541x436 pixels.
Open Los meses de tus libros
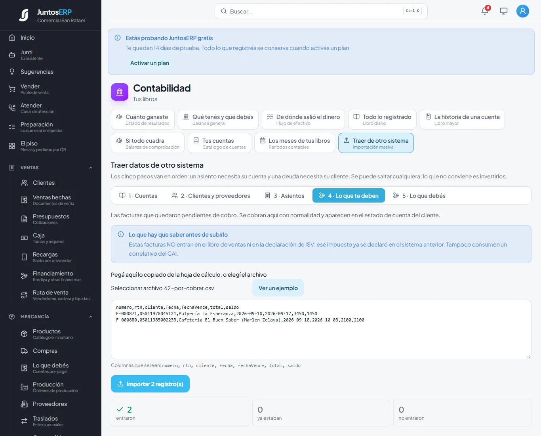pos(295,143)
